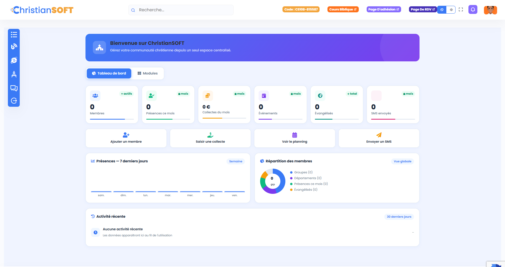Click the Membres group icon
The image size is (505, 267).
pyautogui.click(x=95, y=96)
